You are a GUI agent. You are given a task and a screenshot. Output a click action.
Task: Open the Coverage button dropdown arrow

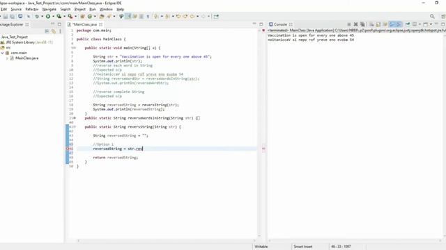pyautogui.click(x=64, y=17)
